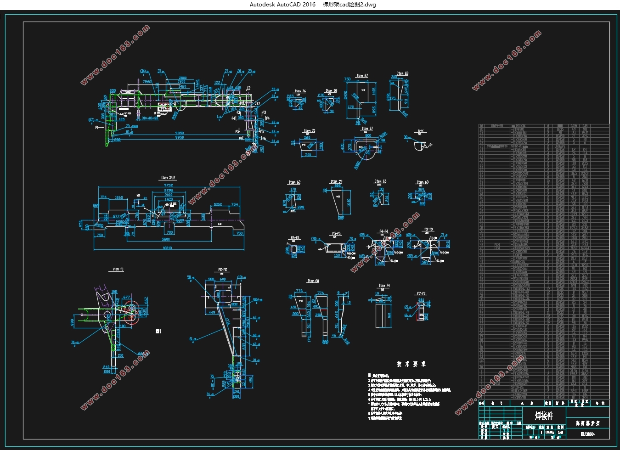The width and height of the screenshot is (620, 450).
Task: Click the 10310 overall dimension text
Action: pyautogui.click(x=167, y=248)
